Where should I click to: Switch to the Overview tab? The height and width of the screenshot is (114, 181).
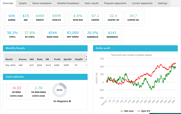tap(8, 3)
